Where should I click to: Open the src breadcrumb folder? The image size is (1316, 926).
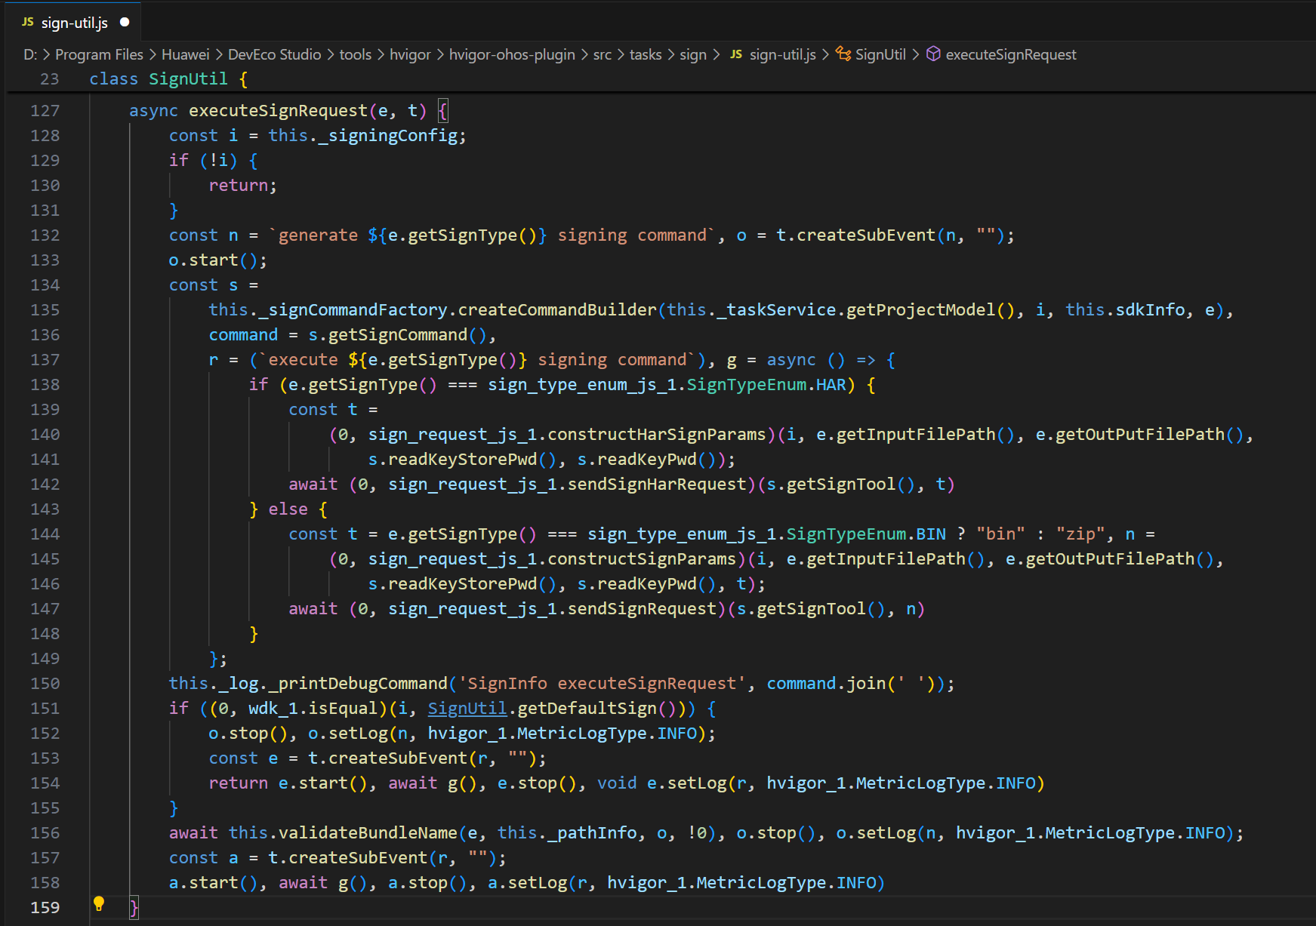click(603, 54)
